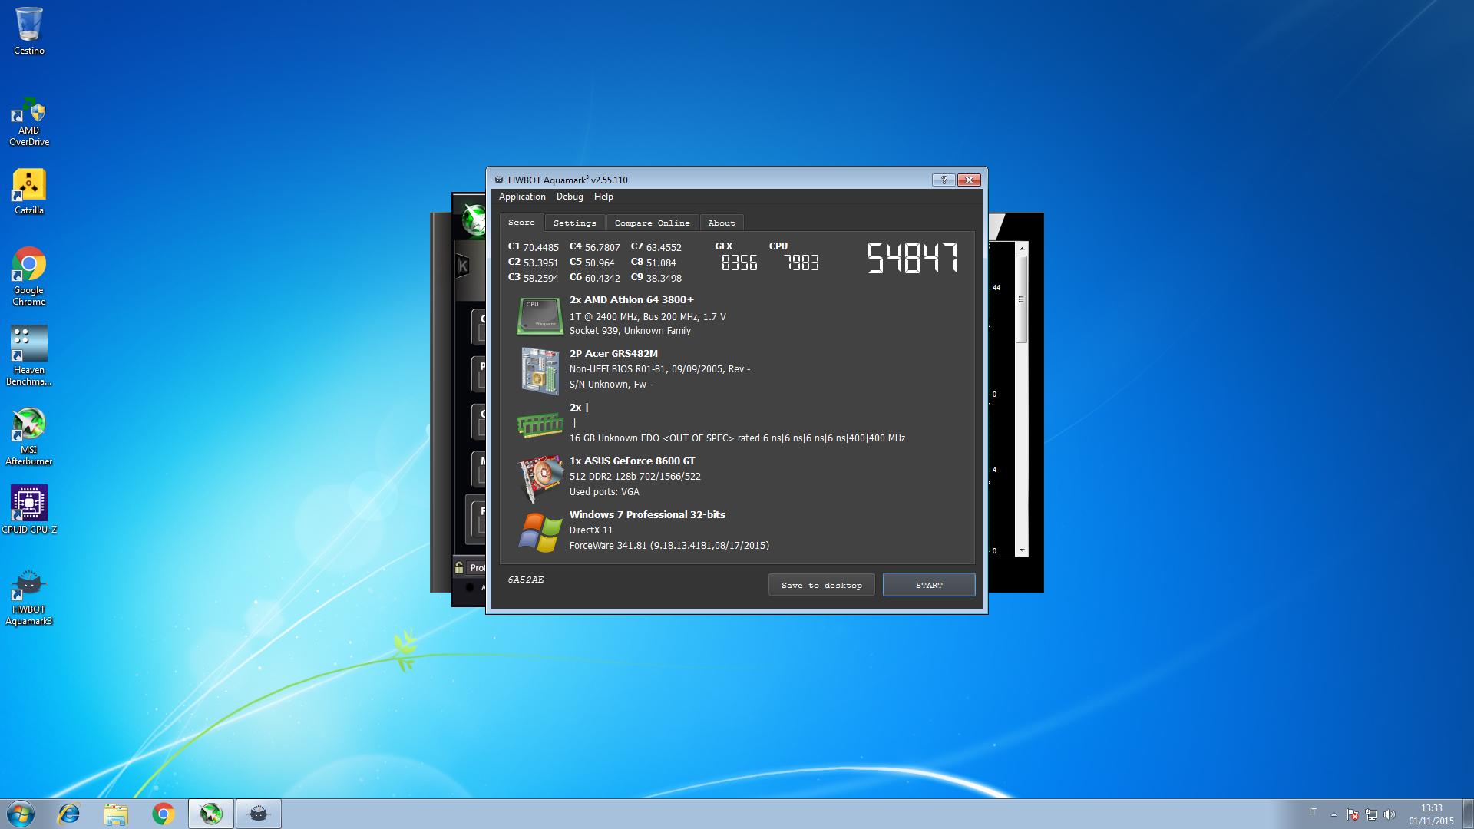Click the GFX score 8356
The height and width of the screenshot is (829, 1474).
point(739,263)
